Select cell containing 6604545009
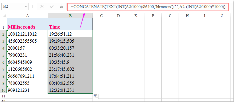The image size is (234, 102). click(x=27, y=62)
